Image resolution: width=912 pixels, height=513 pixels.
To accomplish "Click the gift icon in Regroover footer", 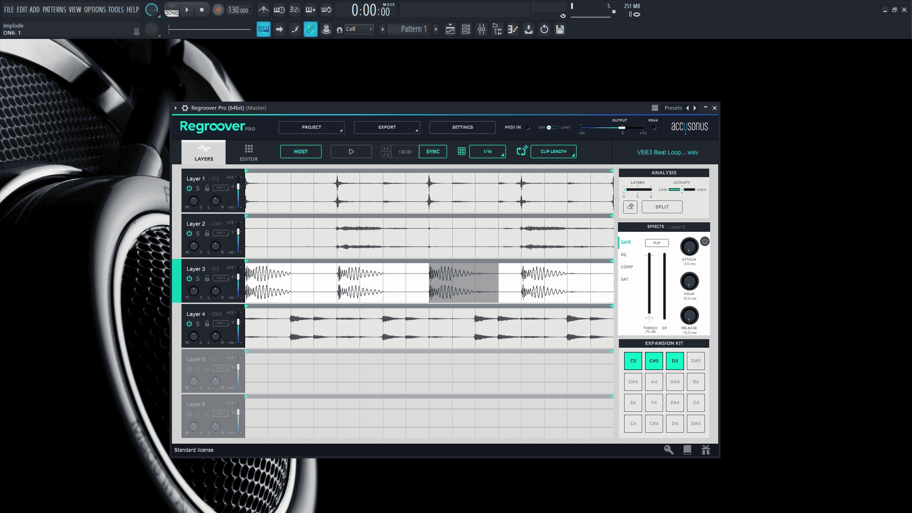I will (706, 450).
